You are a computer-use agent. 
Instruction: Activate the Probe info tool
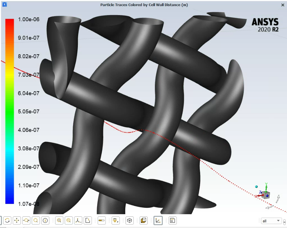click(x=45, y=220)
